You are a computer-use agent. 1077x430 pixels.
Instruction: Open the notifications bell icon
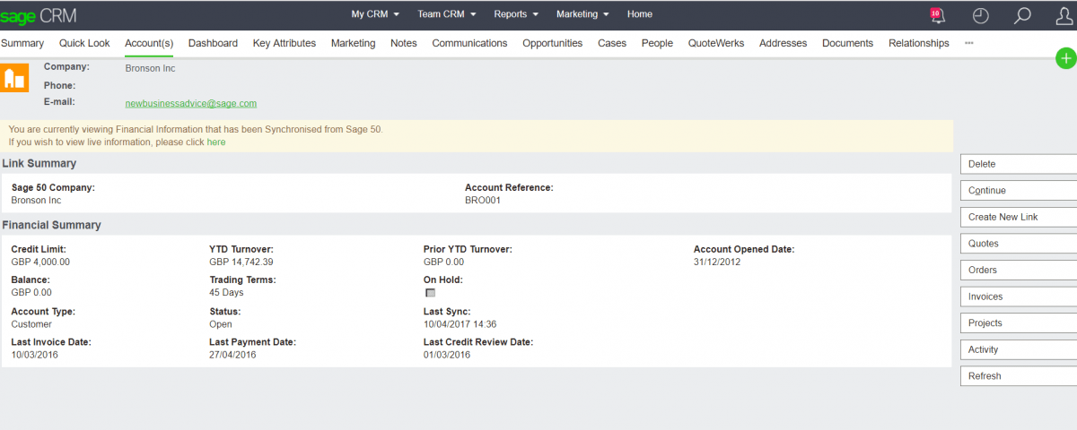937,15
